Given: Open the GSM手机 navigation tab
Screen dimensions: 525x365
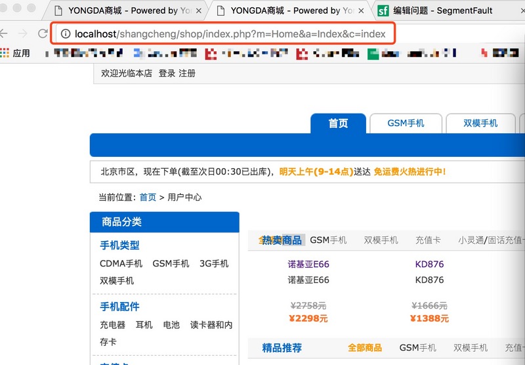Looking at the screenshot, I should click(406, 123).
